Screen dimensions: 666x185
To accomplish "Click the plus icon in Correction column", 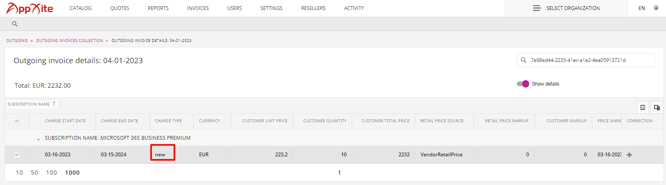I will 629,155.
